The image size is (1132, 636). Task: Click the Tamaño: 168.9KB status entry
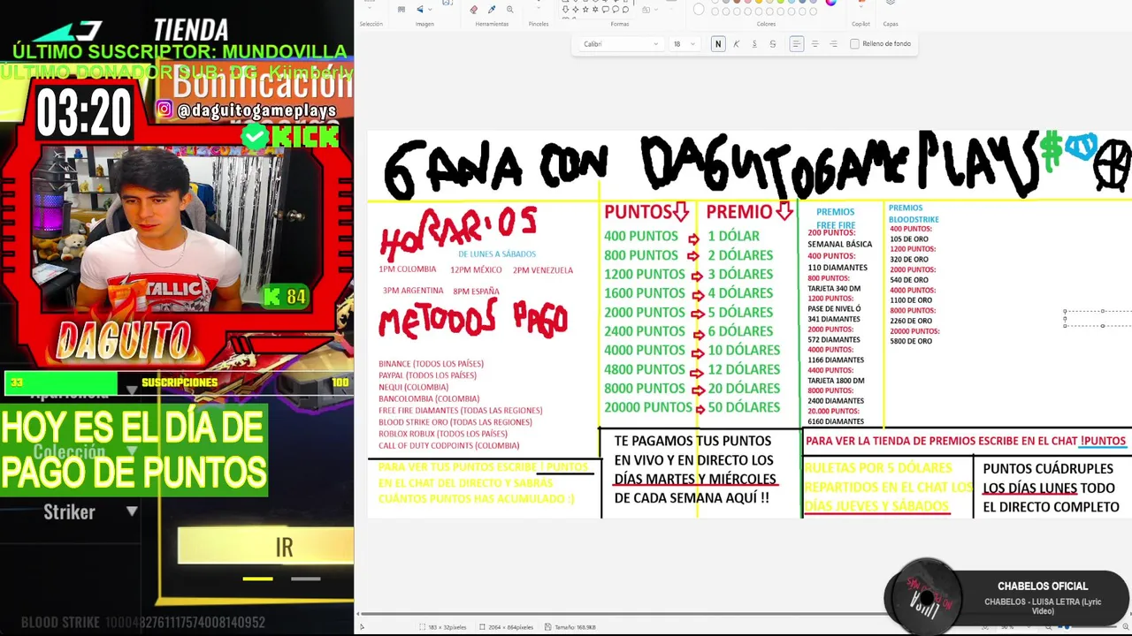pos(570,627)
